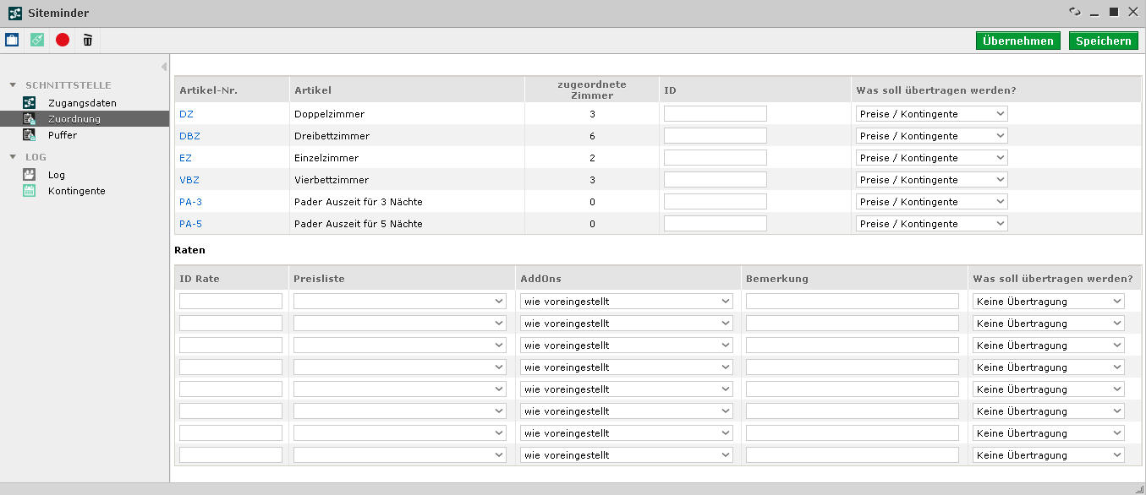Open the PA-5 article link
1146x495 pixels.
tap(191, 224)
